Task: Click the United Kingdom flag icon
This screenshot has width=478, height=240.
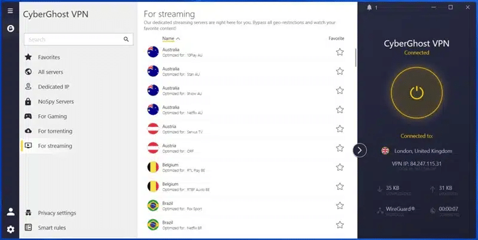Action: coord(385,151)
